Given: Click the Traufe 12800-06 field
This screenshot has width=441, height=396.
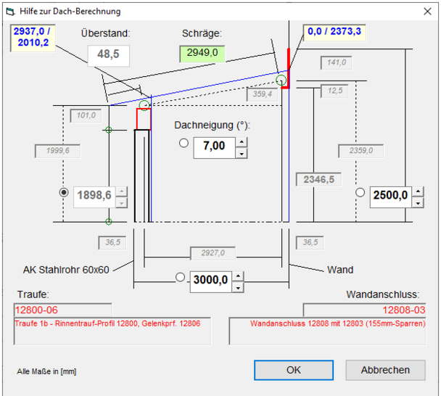Looking at the screenshot, I should click(x=62, y=310).
